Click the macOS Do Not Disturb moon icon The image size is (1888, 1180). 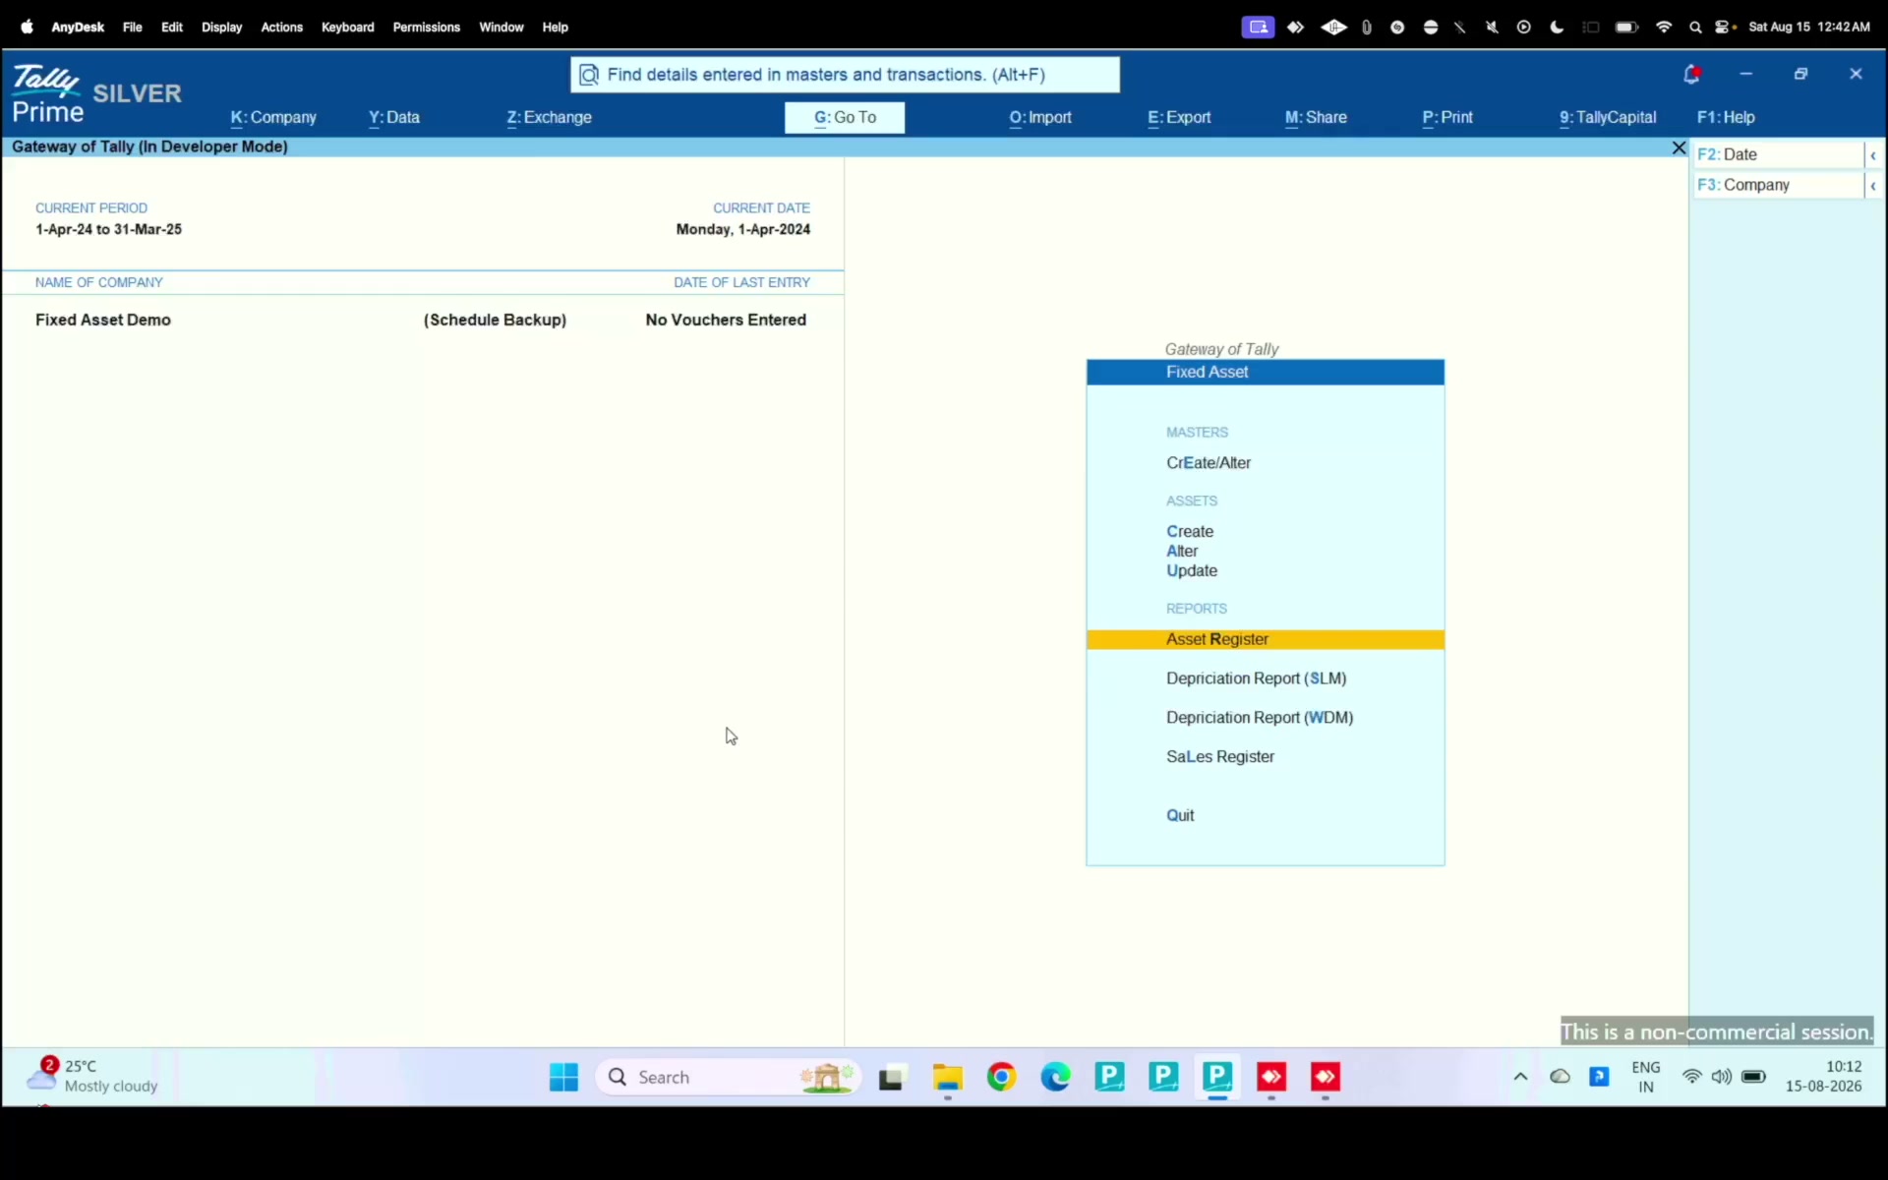click(1557, 28)
